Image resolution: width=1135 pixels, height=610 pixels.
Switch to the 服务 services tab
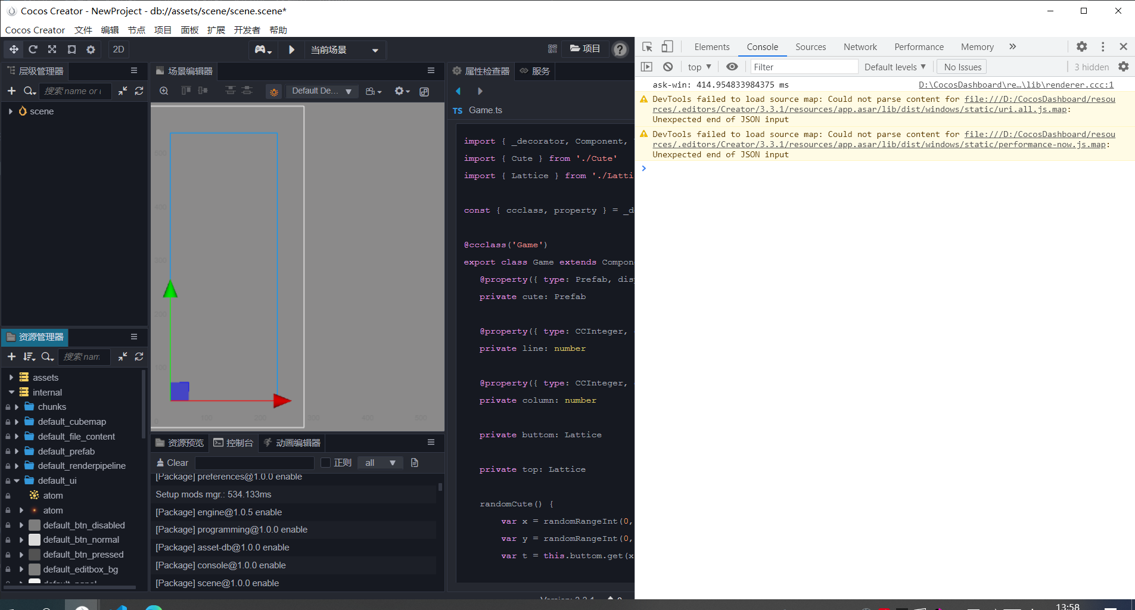(x=535, y=71)
